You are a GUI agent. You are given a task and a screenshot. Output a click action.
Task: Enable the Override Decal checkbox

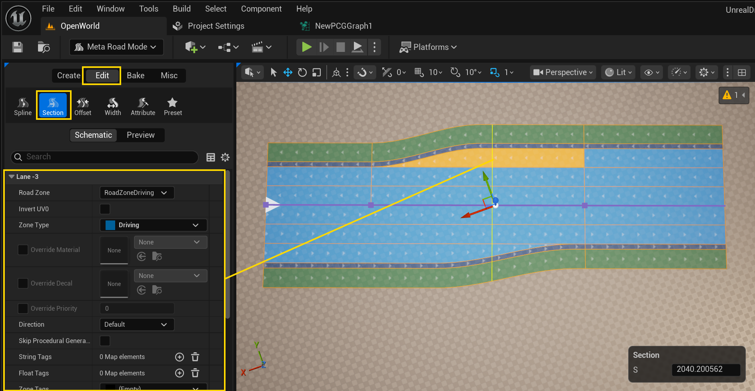(23, 283)
